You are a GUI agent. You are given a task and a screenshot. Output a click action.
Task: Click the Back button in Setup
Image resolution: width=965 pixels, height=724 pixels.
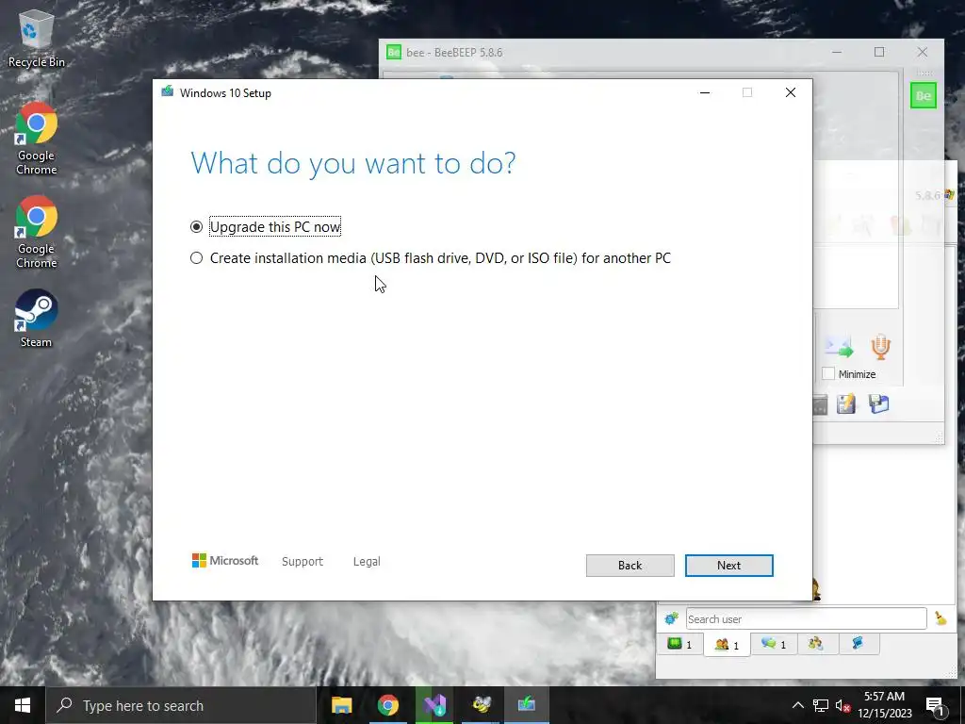(x=630, y=566)
